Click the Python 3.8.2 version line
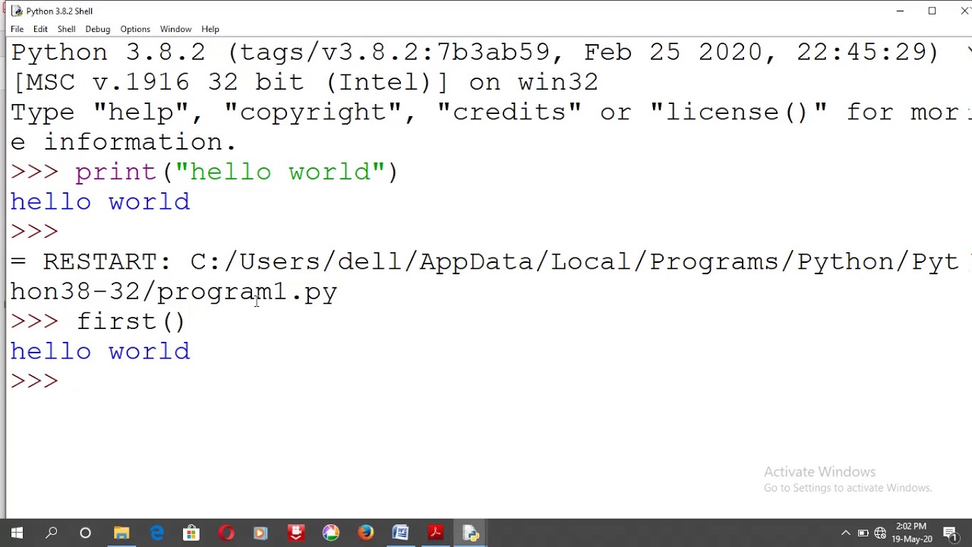 [x=475, y=52]
